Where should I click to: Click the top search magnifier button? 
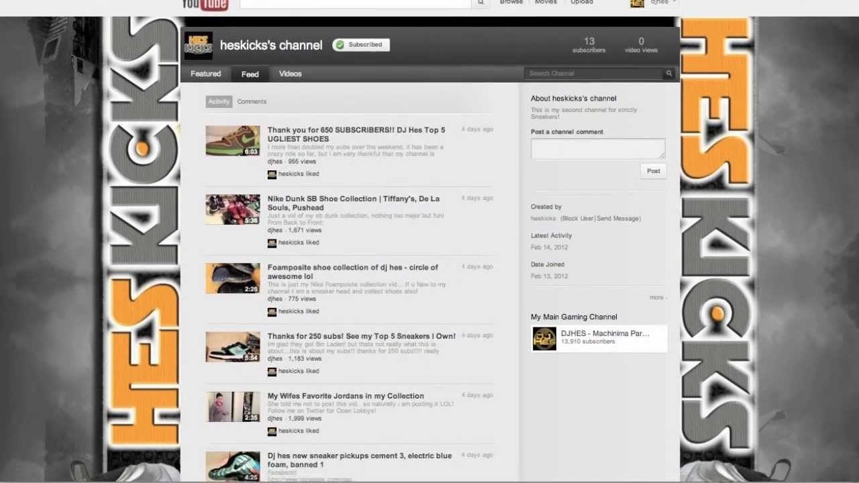coord(481,3)
